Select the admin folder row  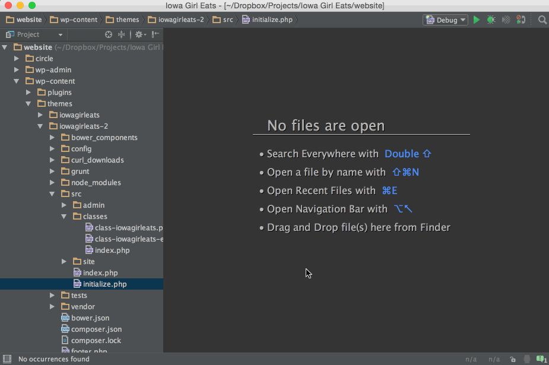[x=81, y=205]
